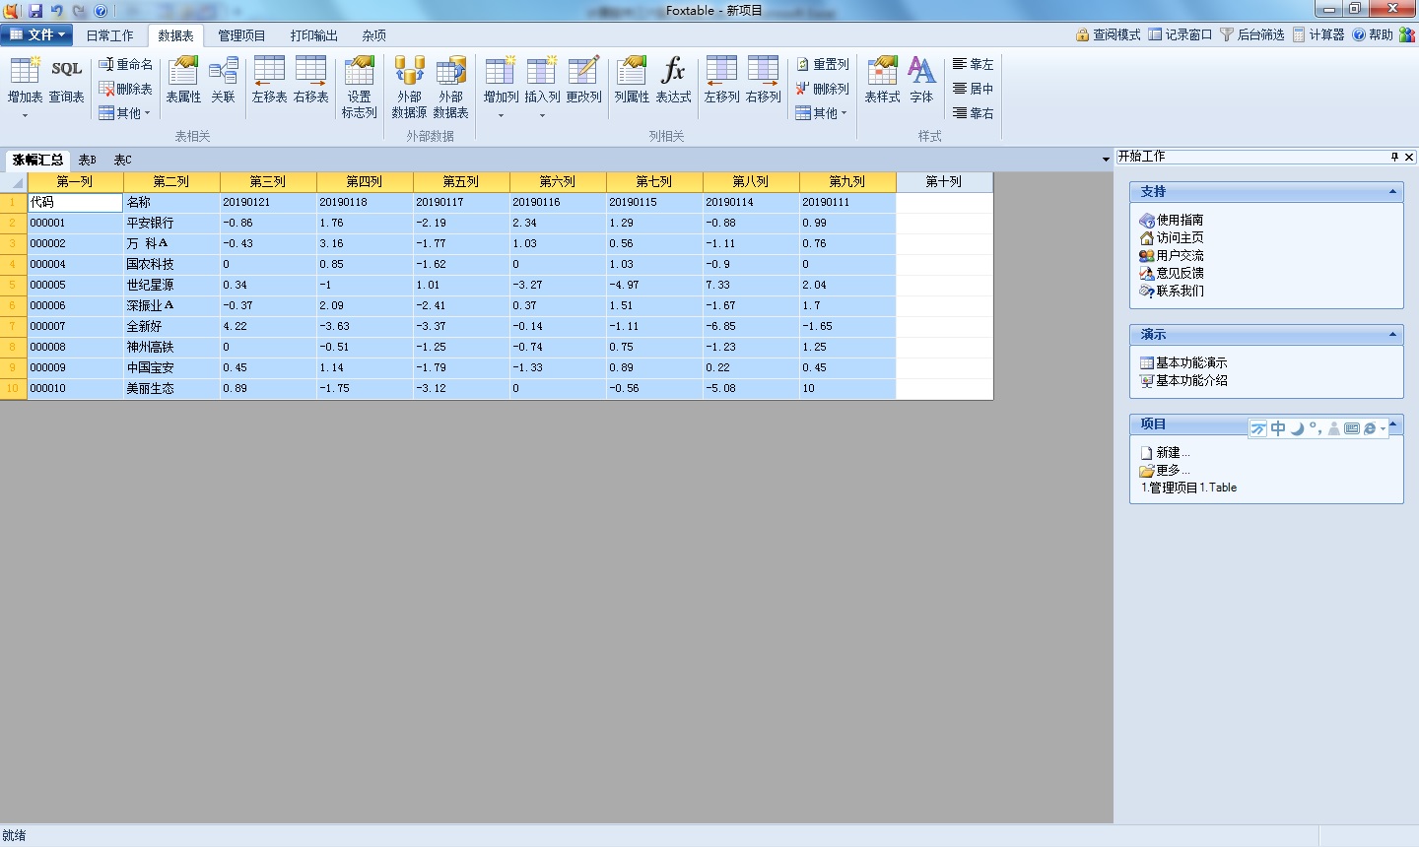Switch to 杂项 ribbon tab
1419x847 pixels.
tap(374, 35)
